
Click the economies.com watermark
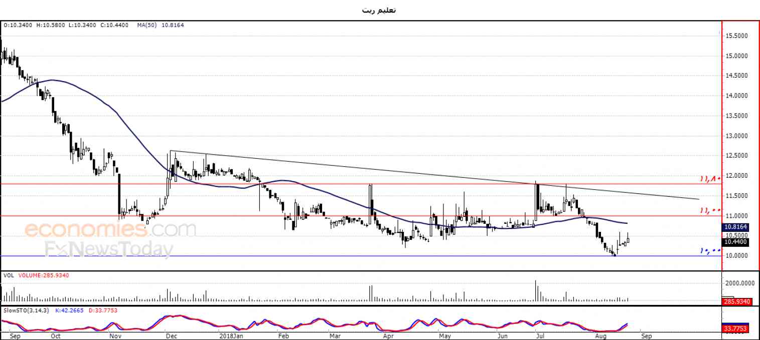point(110,230)
